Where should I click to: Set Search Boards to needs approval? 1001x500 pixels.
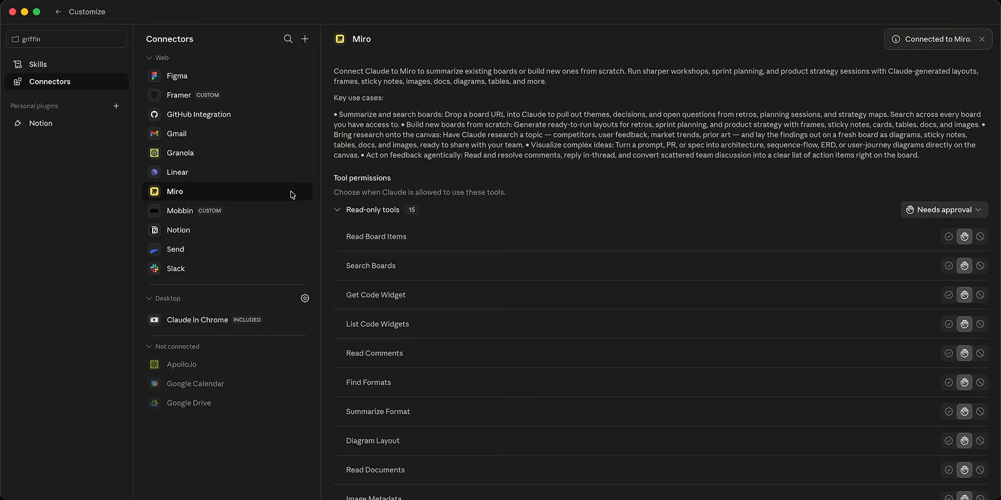[965, 266]
